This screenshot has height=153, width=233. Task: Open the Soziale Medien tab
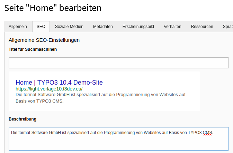(69, 27)
